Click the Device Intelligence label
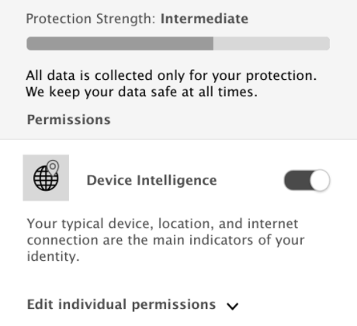 click(151, 180)
